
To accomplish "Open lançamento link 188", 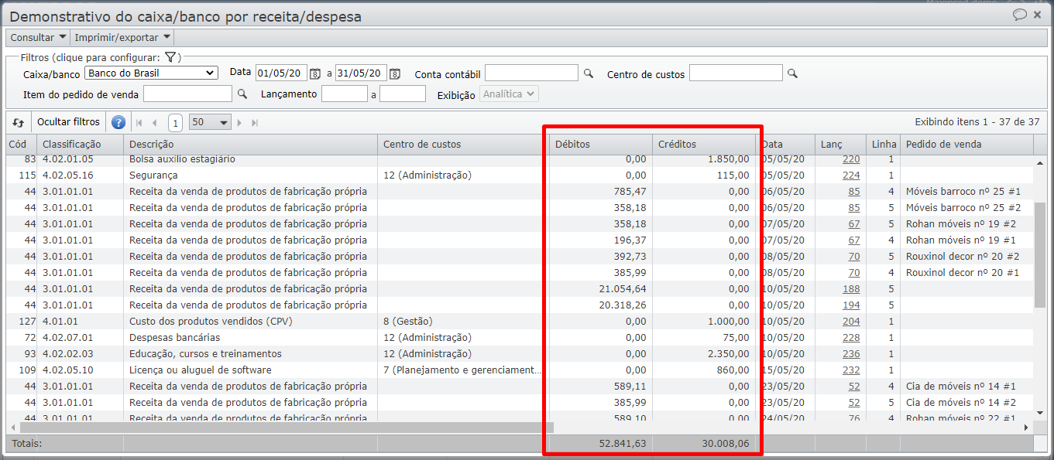I will pyautogui.click(x=851, y=289).
